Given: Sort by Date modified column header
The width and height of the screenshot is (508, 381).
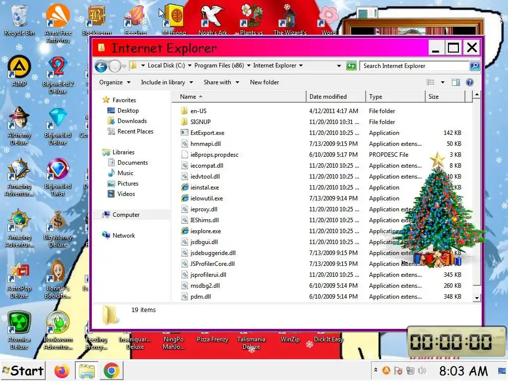Looking at the screenshot, I should tap(336, 97).
